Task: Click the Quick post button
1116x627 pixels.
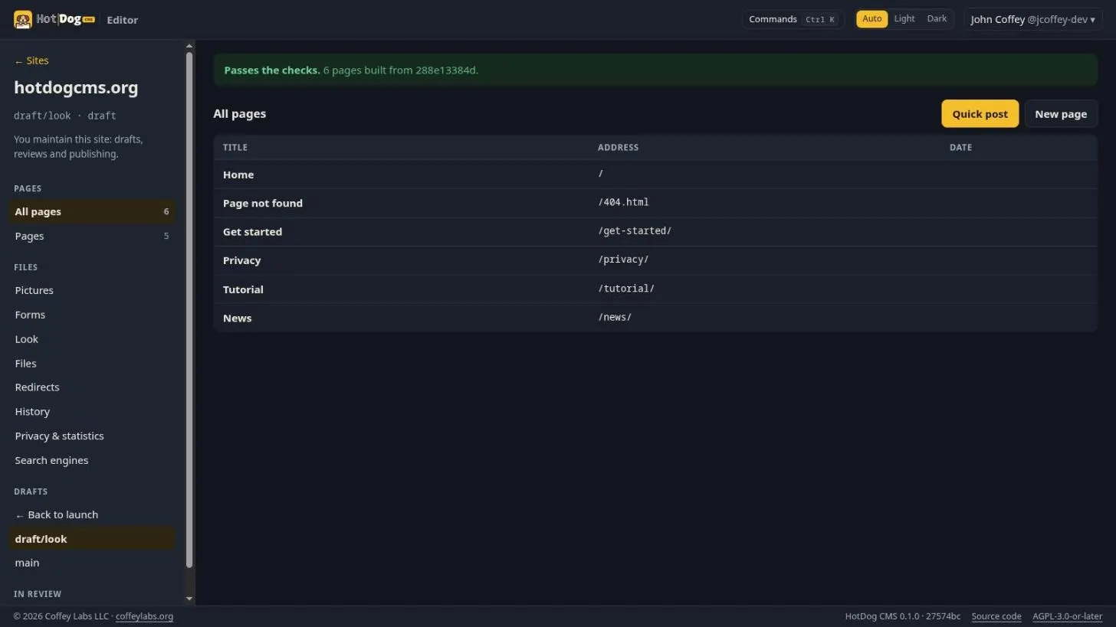Action: 980,114
